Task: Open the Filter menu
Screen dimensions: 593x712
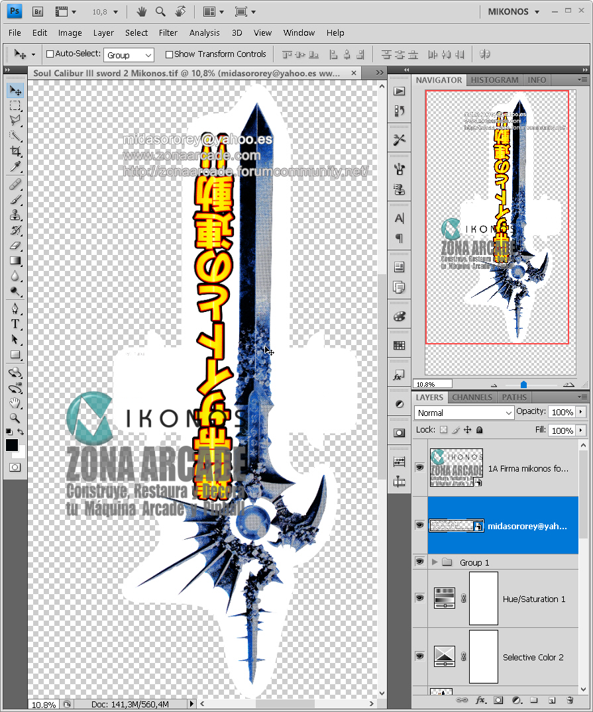Action: click(168, 32)
